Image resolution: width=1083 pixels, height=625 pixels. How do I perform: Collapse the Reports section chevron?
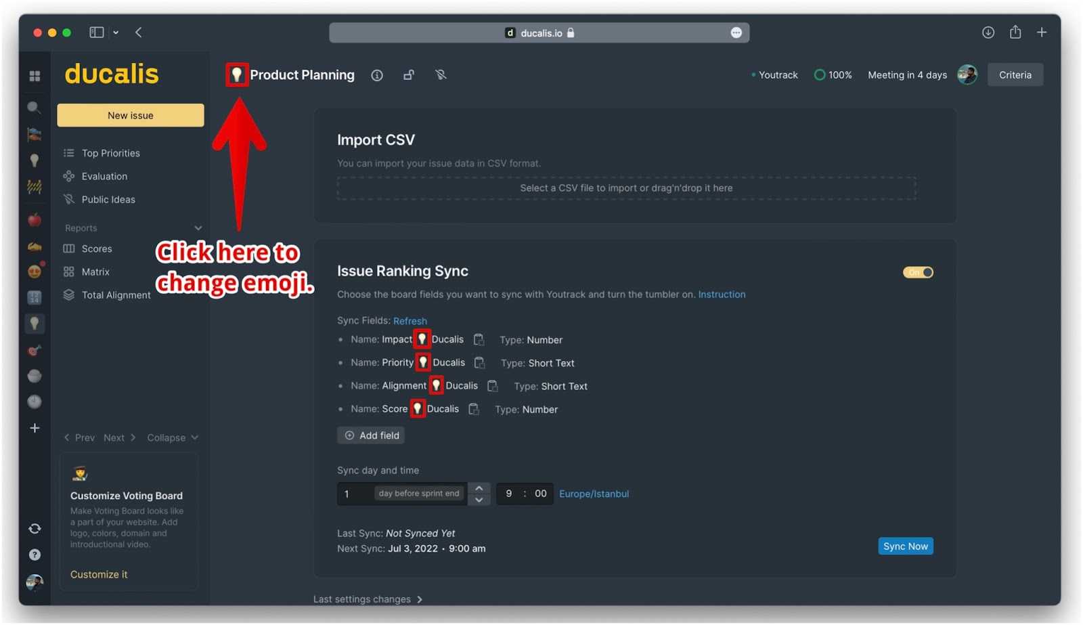(198, 228)
